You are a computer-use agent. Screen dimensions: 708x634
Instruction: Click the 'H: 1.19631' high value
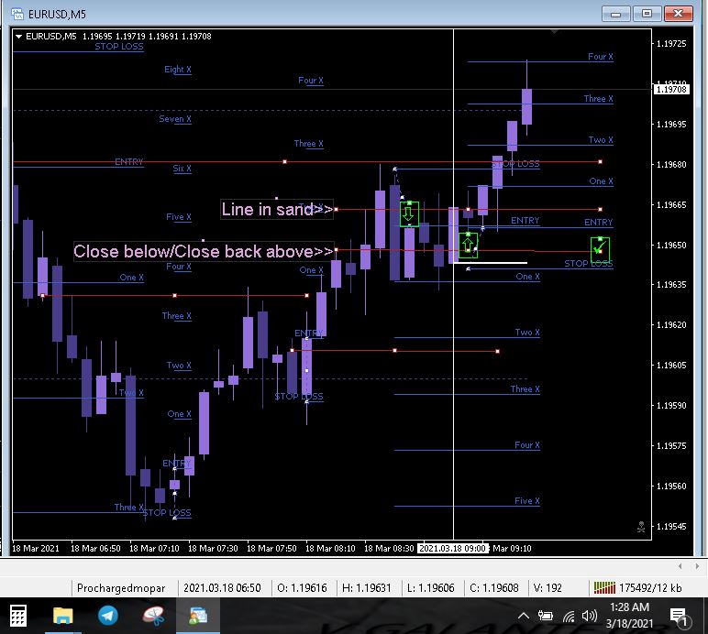click(367, 588)
